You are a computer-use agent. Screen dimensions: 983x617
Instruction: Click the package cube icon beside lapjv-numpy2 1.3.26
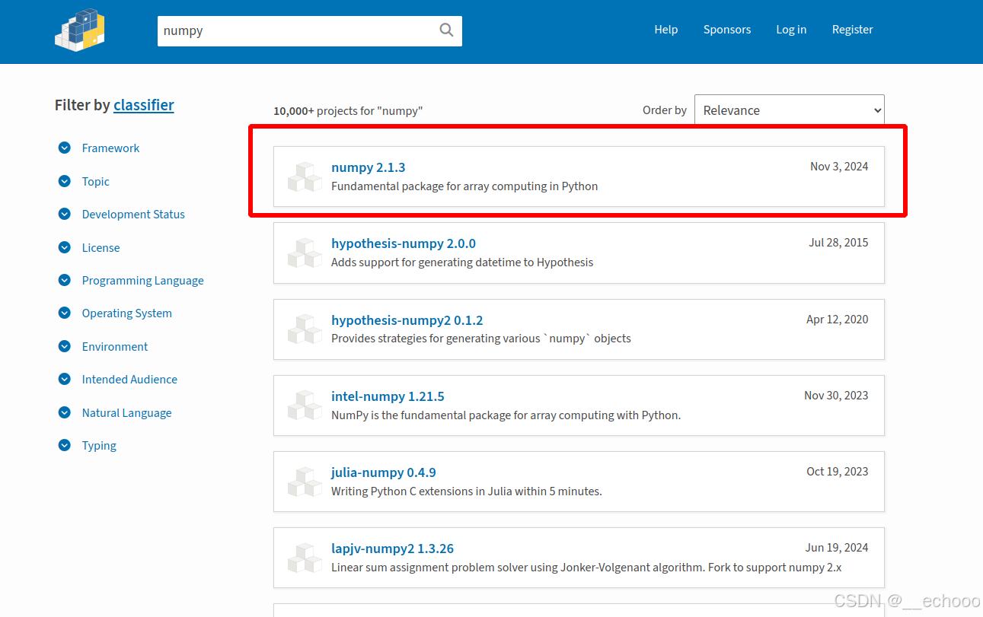[305, 558]
